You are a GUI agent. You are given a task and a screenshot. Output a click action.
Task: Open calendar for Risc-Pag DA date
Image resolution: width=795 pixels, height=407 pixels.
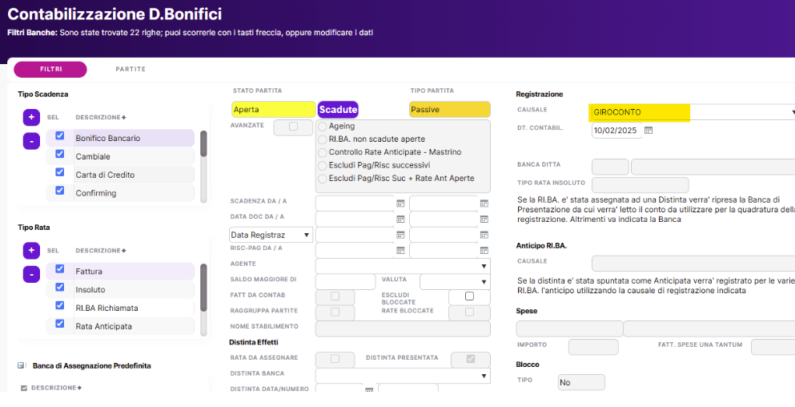tap(400, 250)
